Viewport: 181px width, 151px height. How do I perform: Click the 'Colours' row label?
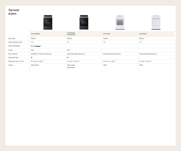tap(11, 65)
